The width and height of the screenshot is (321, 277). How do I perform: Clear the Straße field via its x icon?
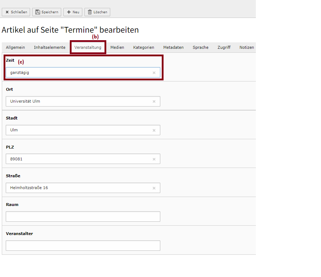pos(154,188)
